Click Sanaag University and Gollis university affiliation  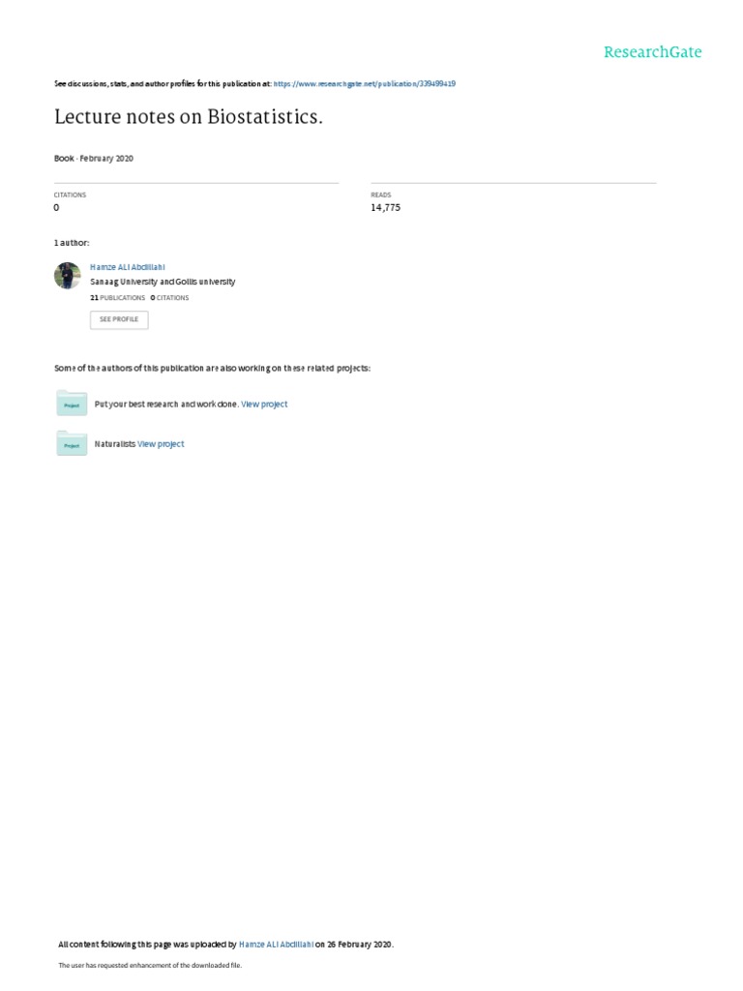tap(163, 282)
